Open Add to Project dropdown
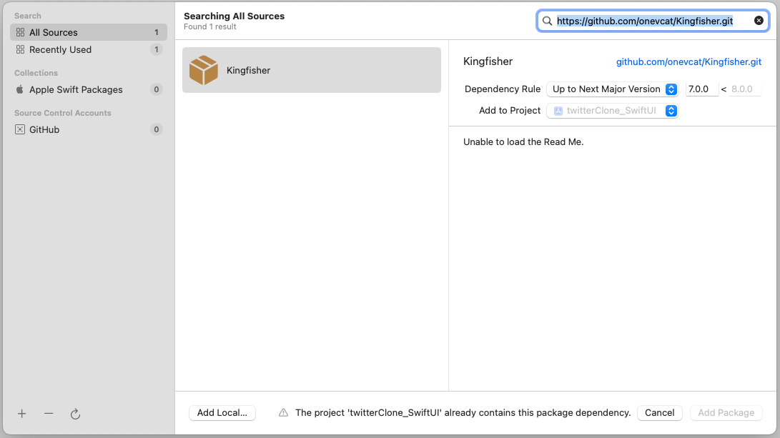The width and height of the screenshot is (780, 438). [613, 110]
